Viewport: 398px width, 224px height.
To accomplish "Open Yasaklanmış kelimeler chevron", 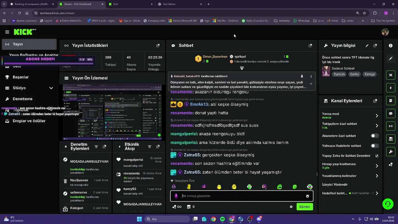I will click(377, 176).
